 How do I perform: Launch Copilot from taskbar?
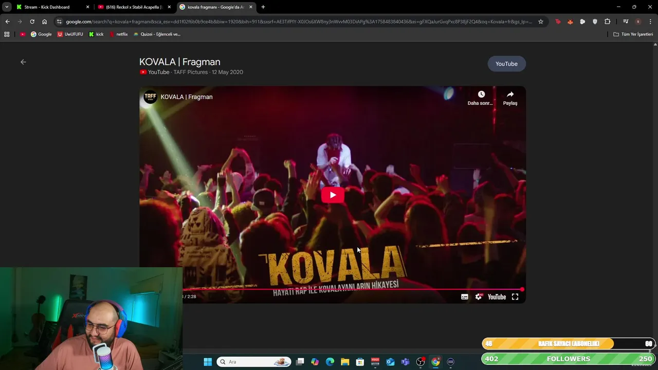(315, 362)
